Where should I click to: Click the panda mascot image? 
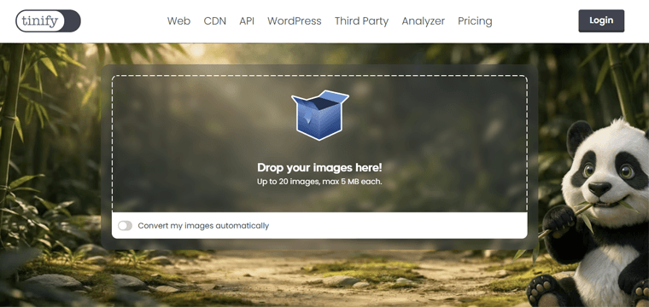click(x=588, y=213)
